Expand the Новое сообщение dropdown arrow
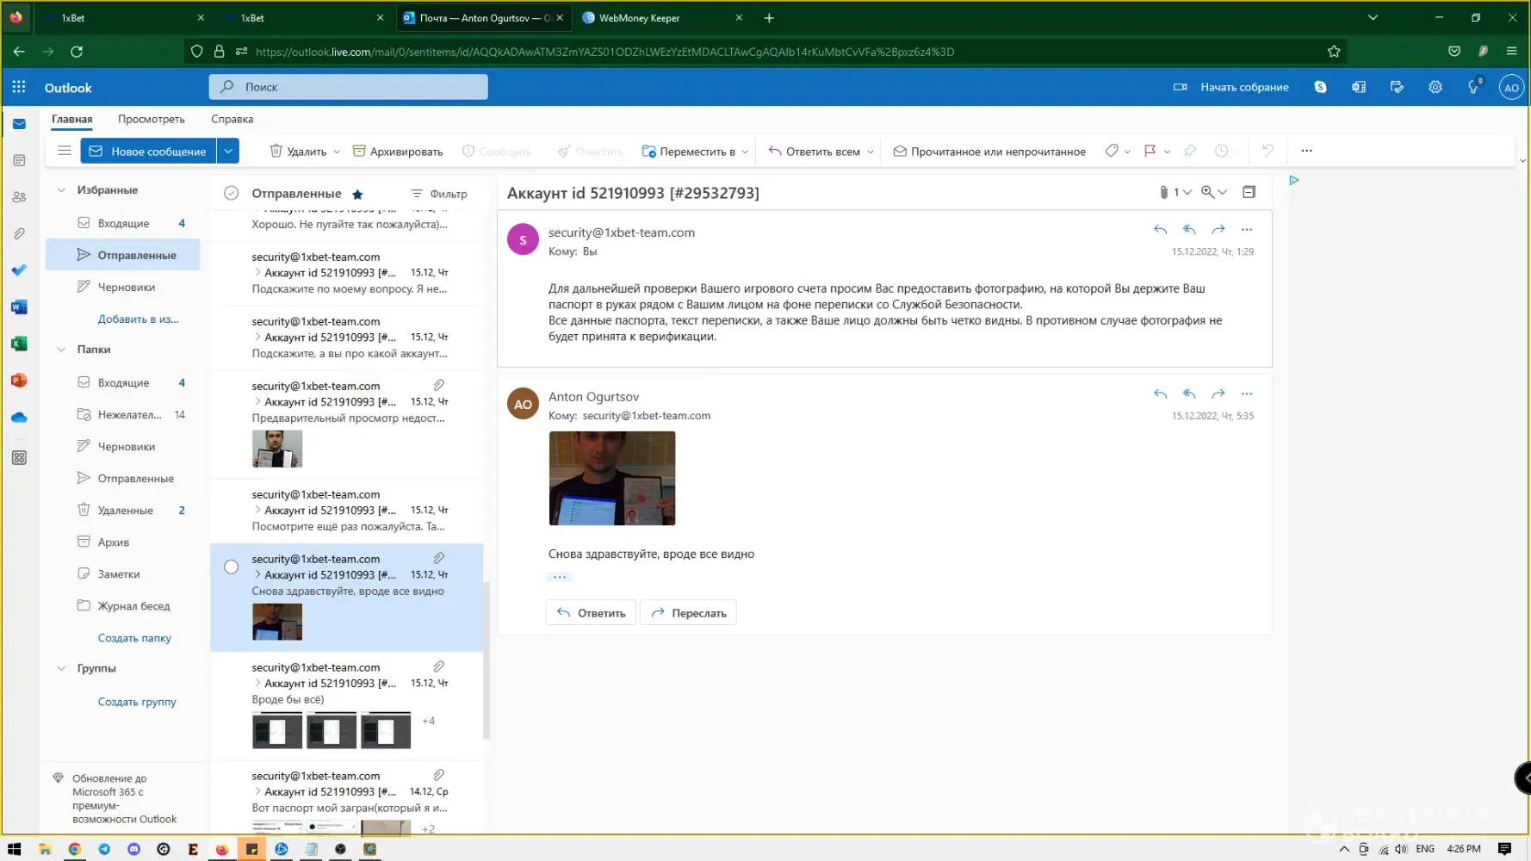Screen dimensions: 1531x861 pos(228,151)
